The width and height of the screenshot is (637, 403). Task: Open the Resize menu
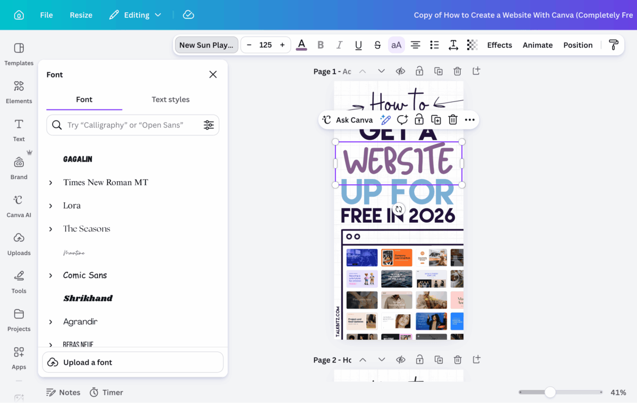pyautogui.click(x=81, y=15)
